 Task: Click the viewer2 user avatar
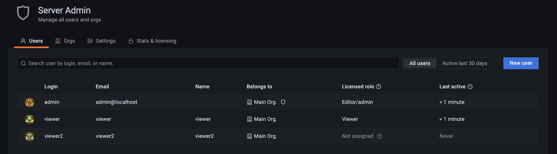[30, 136]
